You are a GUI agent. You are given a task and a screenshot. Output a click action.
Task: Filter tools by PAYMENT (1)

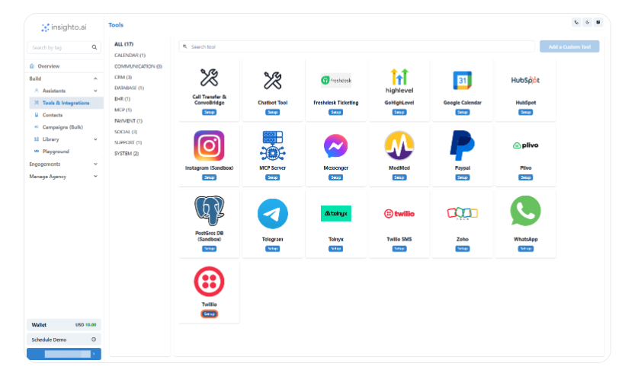[128, 120]
